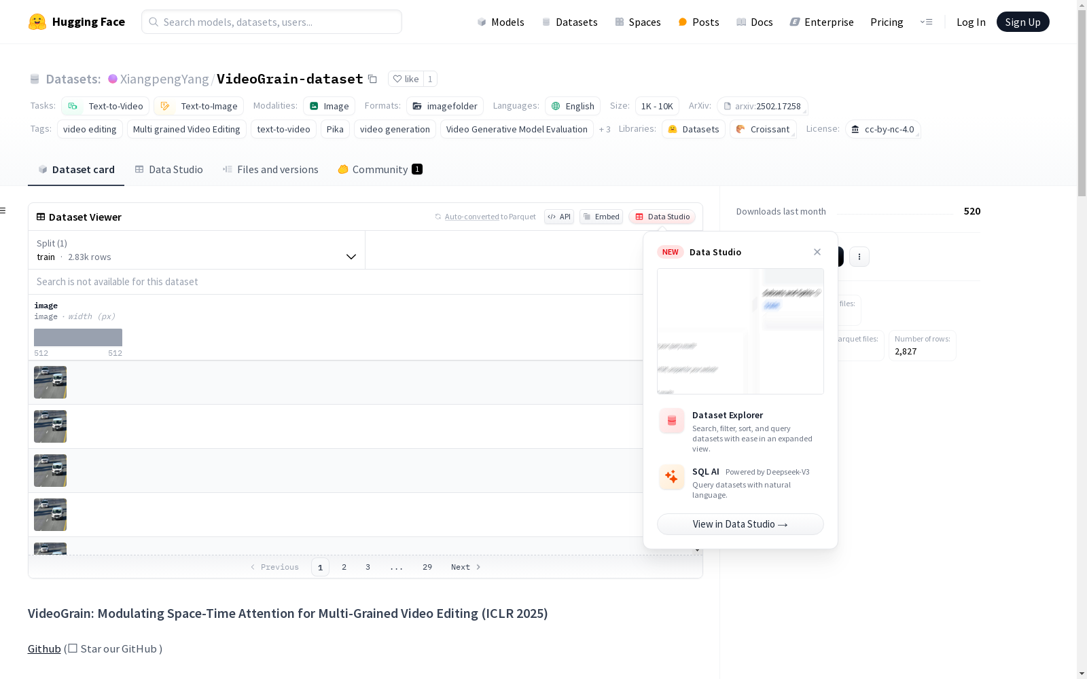Open Posts in the top navigation
Viewport: 1087px width, 679px height.
[x=698, y=22]
